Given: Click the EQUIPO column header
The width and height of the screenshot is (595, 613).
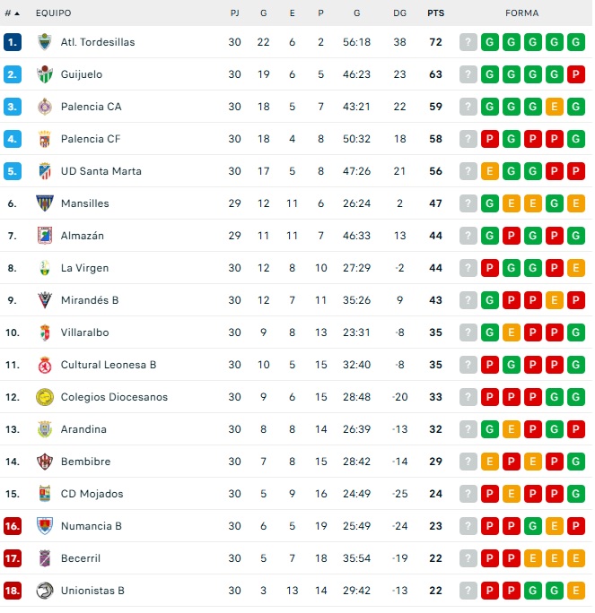Looking at the screenshot, I should [53, 13].
